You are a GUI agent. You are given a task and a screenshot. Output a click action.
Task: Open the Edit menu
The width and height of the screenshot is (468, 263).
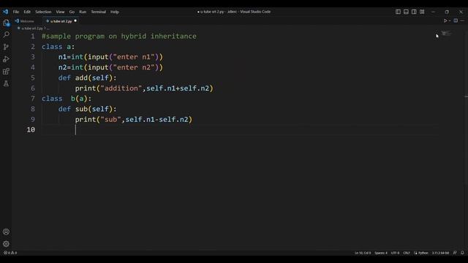coord(27,12)
